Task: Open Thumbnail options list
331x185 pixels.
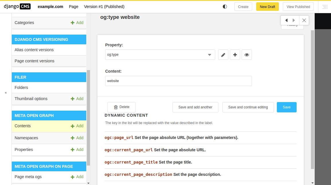Action: point(31,99)
